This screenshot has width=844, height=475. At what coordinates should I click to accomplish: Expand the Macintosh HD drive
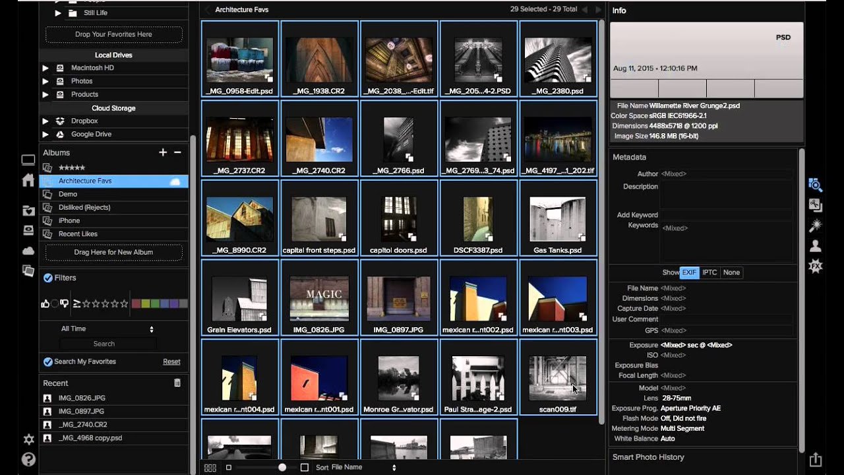[x=45, y=68]
